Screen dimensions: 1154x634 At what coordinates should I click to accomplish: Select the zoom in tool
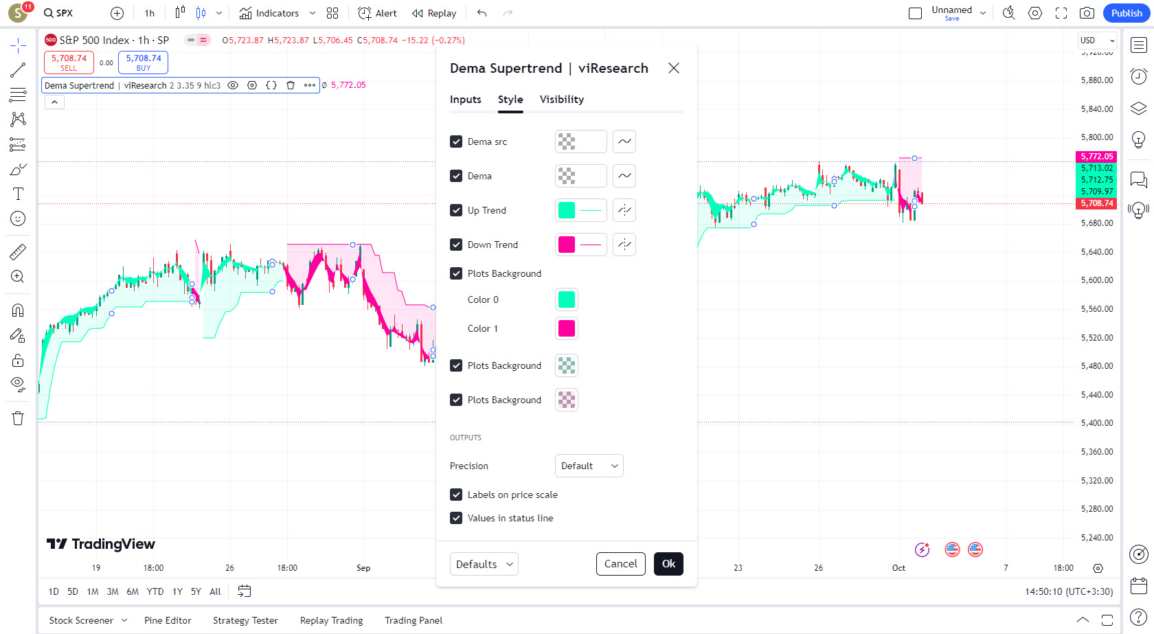(18, 277)
